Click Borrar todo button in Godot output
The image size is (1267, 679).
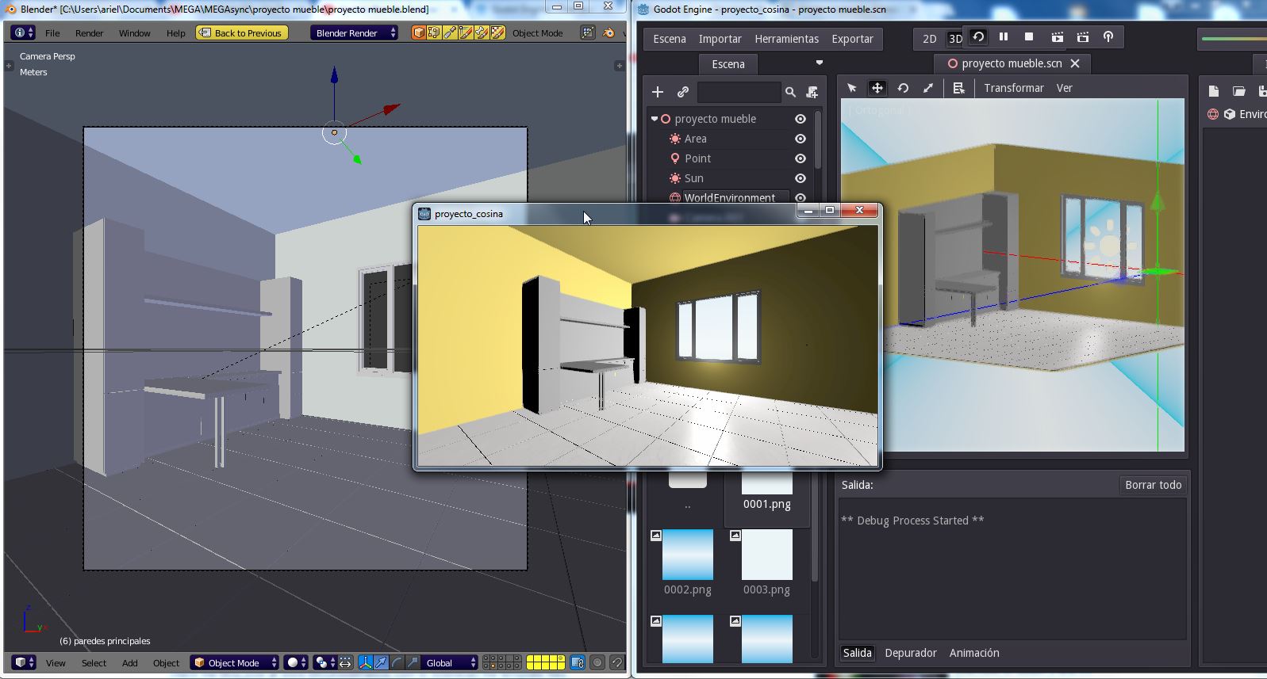pos(1153,485)
